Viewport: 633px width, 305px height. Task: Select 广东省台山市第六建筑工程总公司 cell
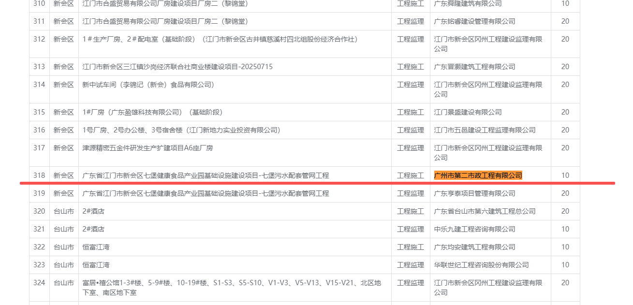click(x=485, y=211)
